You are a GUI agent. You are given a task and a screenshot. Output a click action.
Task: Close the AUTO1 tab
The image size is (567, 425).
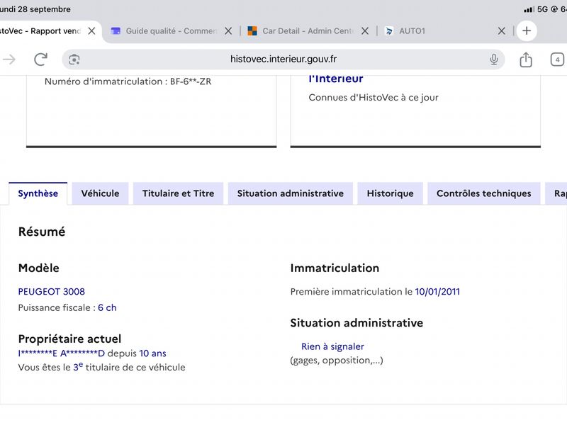pos(502,31)
